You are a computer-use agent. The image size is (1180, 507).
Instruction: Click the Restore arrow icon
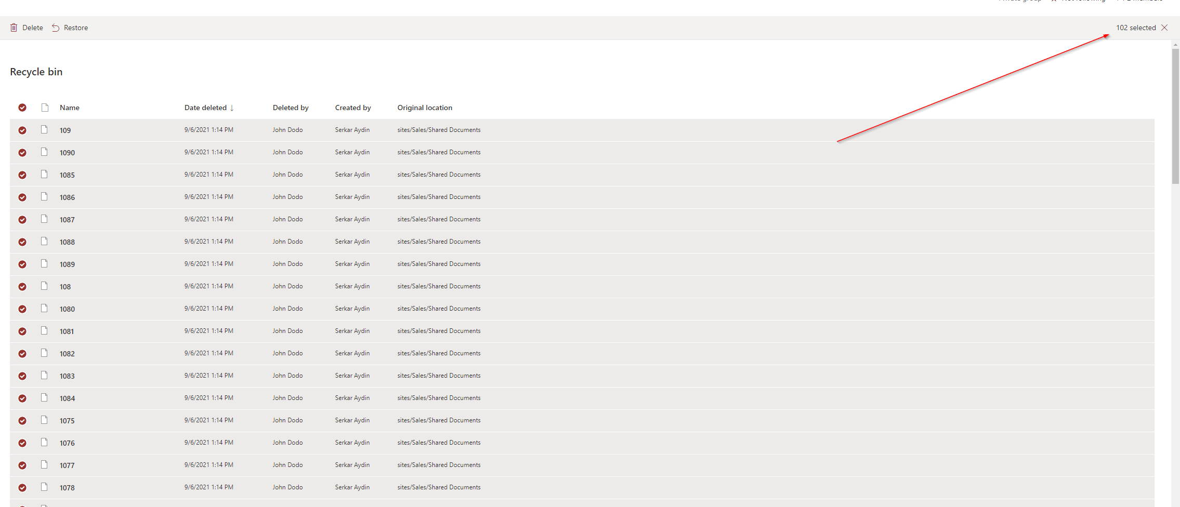[x=56, y=28]
